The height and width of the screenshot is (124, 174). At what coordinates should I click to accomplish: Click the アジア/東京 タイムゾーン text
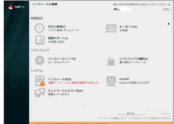(63, 30)
